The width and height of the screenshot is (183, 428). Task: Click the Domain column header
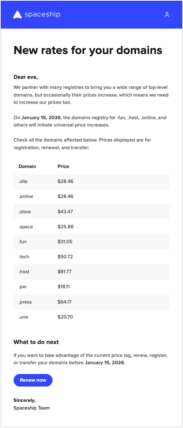pyautogui.click(x=27, y=167)
